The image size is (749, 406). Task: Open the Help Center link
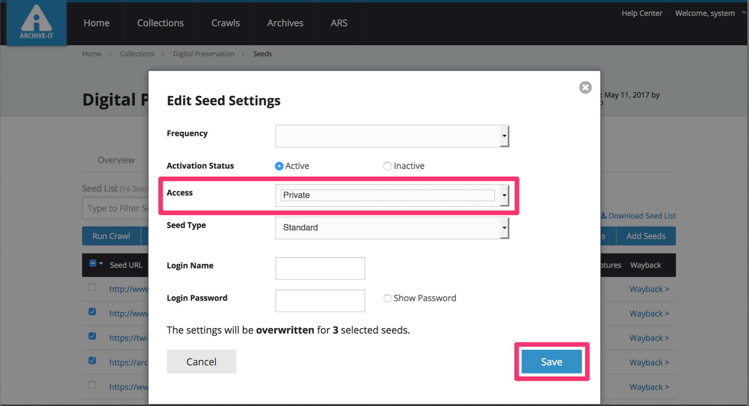(x=642, y=13)
